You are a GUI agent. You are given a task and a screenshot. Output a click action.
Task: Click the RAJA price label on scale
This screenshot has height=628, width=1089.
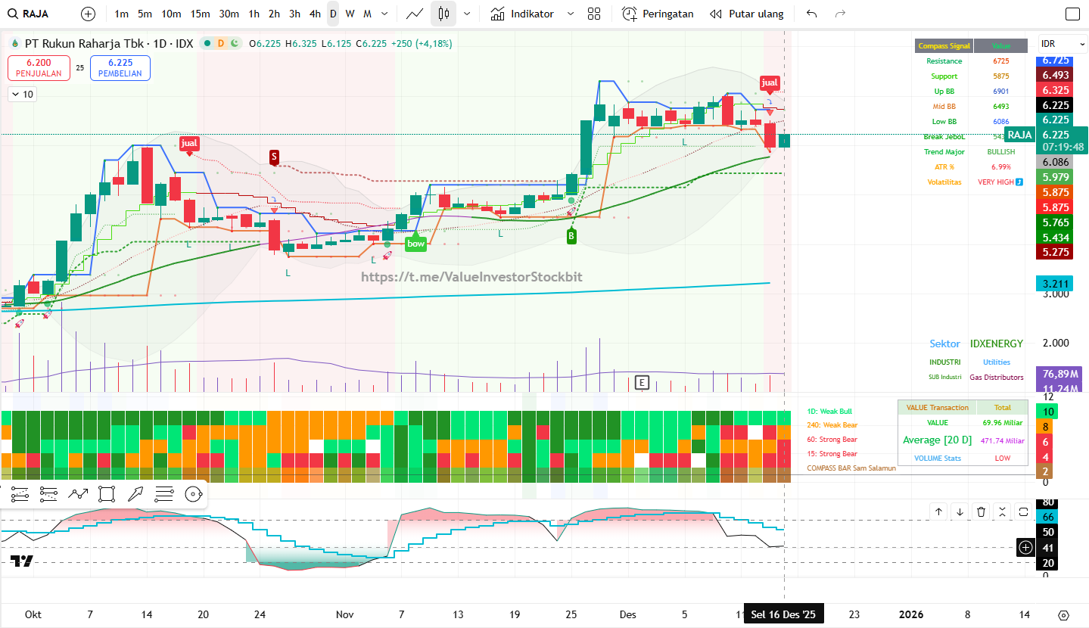[1020, 135]
